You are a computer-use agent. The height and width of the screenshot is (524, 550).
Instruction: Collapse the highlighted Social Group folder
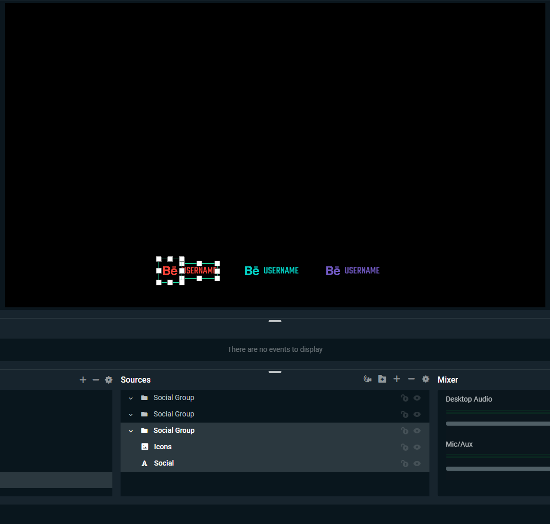[131, 431]
